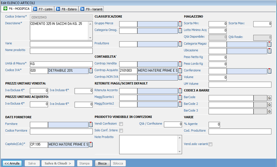This screenshot has height=167, width=277.
Task: Tick the Solo Conf. Intere checkbox
Action: click(121, 131)
